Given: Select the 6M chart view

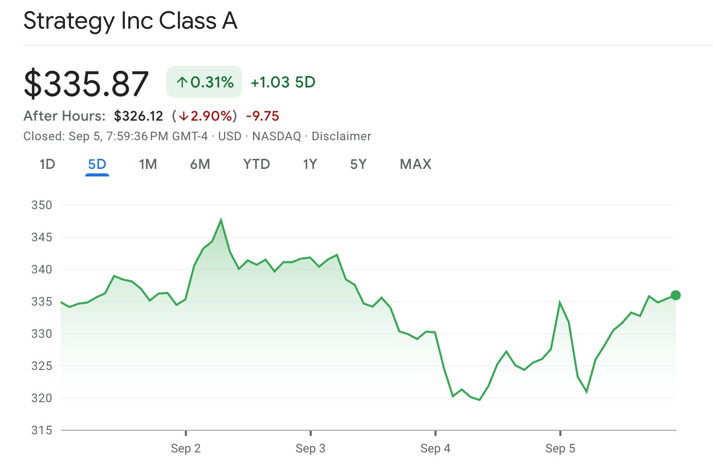Looking at the screenshot, I should [x=200, y=164].
